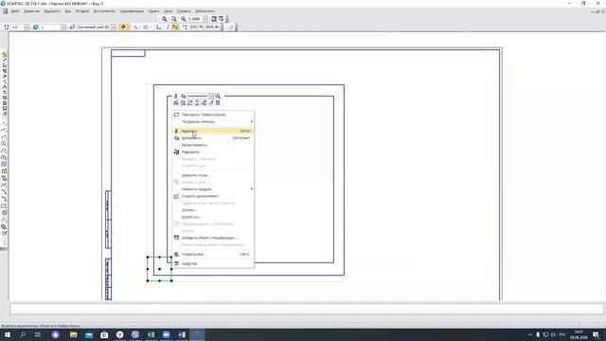Click the magnifier icon in floating mini toolbar
Image resolution: width=606 pixels, height=341 pixels.
218,96
